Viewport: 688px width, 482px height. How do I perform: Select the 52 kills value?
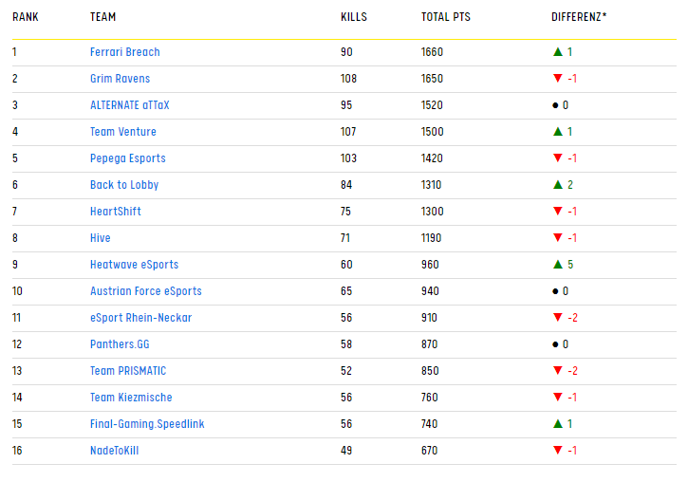point(346,371)
